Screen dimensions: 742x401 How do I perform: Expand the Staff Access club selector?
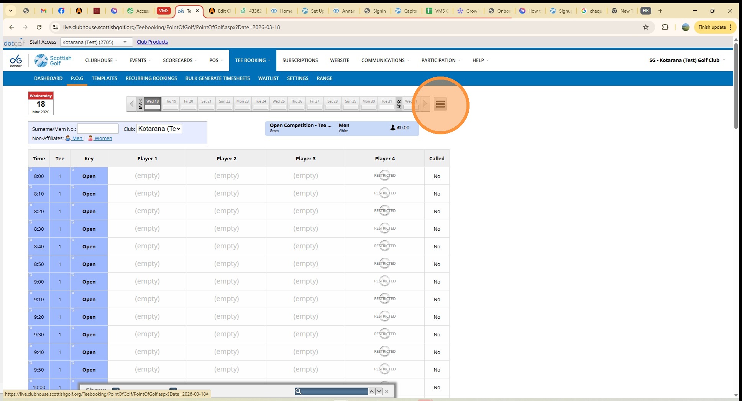(96, 42)
